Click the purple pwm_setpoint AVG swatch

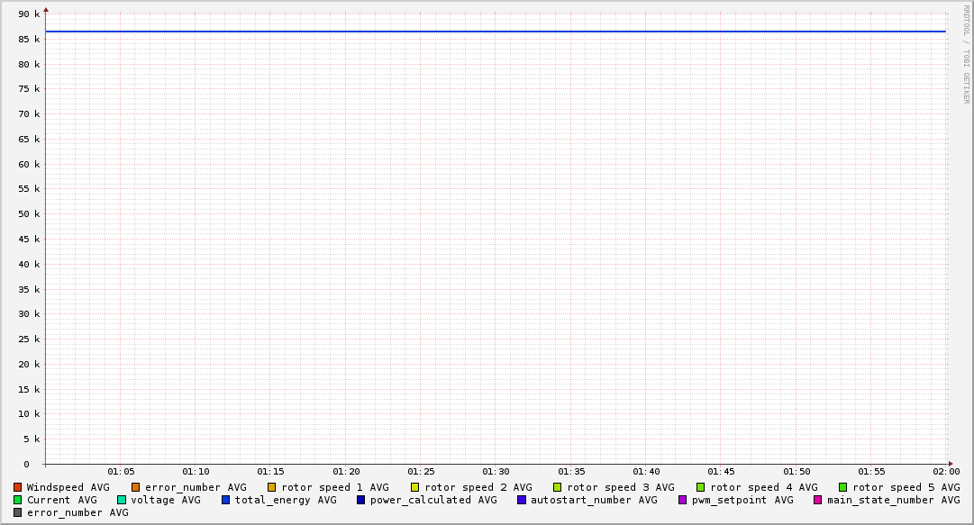click(x=683, y=500)
